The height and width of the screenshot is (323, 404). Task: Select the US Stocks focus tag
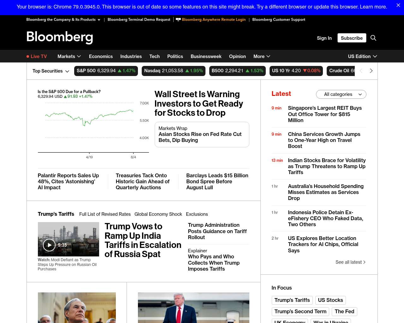point(330,300)
